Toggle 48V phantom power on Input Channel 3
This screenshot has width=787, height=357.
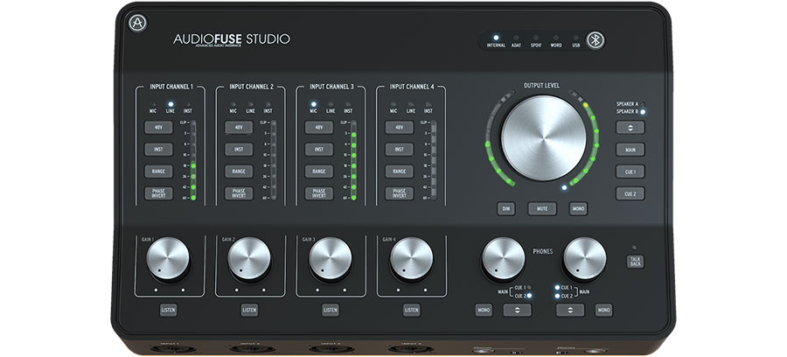318,127
